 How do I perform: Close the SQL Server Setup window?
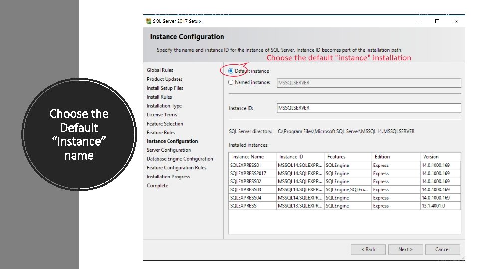456,21
